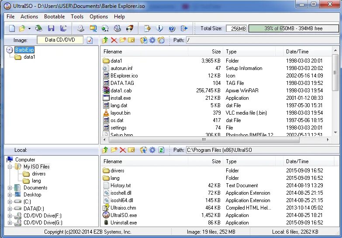The width and height of the screenshot is (342, 238).
Task: Click the New image blank page icon
Action: (12, 28)
